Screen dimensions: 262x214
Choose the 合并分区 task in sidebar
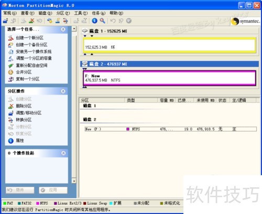point(24,72)
